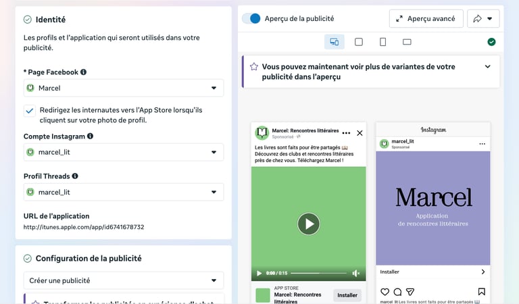The image size is (519, 304).
Task: Click the small play icon in video controls
Action: pyautogui.click(x=259, y=273)
